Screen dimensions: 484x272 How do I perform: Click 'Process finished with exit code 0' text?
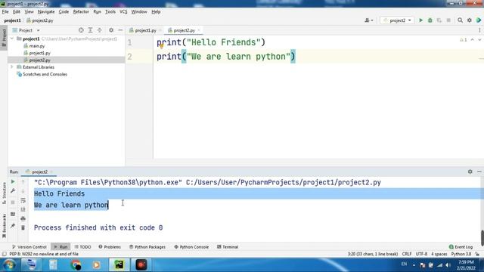click(98, 228)
